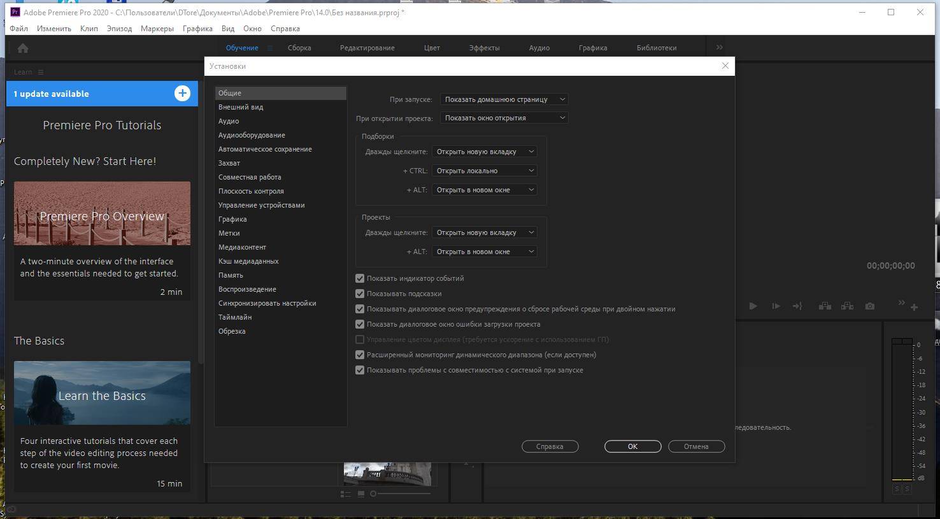Image resolution: width=940 pixels, height=519 pixels.
Task: Toggle 'Расширенный мониторинг динамического диапазона' checkbox
Action: (x=360, y=355)
